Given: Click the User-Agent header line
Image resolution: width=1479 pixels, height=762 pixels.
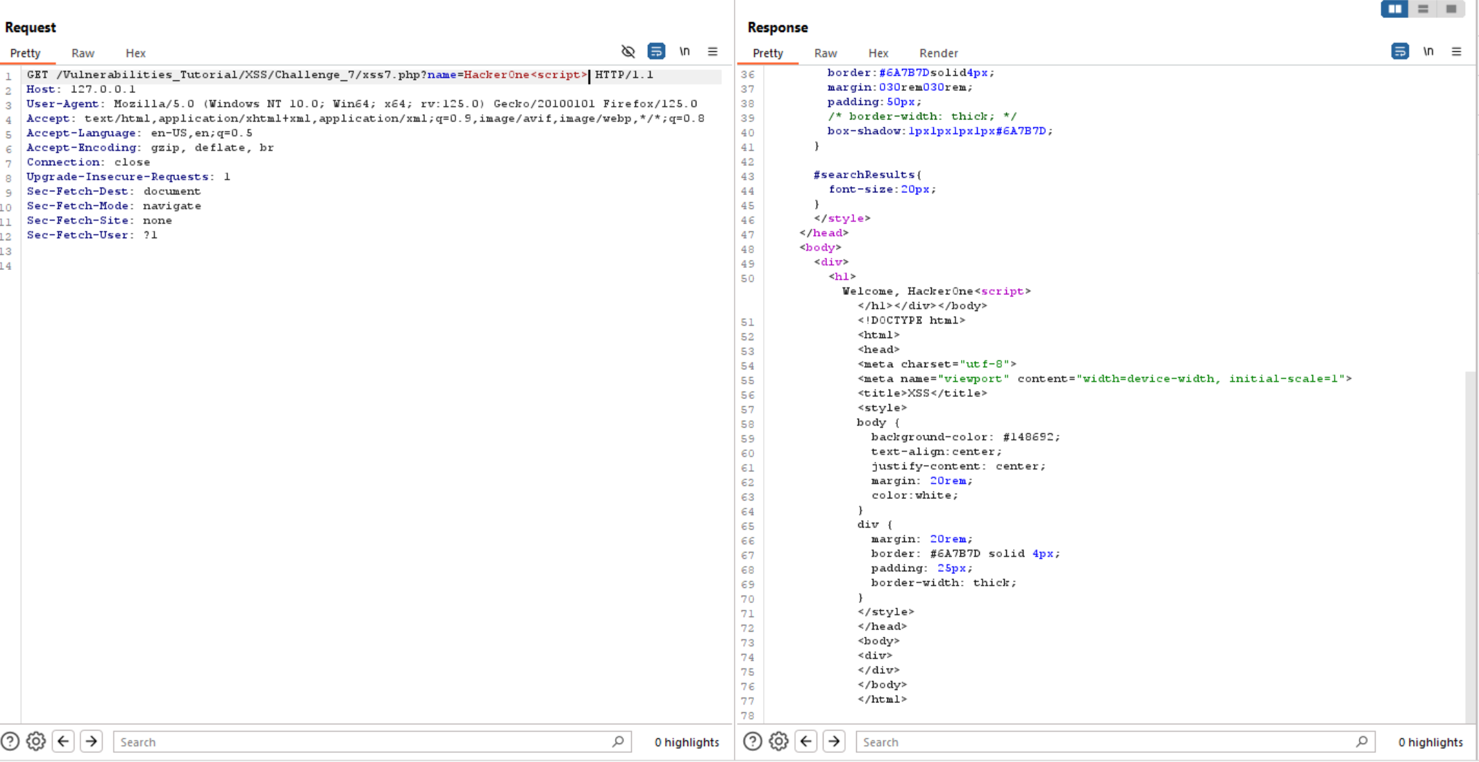Looking at the screenshot, I should [x=362, y=104].
